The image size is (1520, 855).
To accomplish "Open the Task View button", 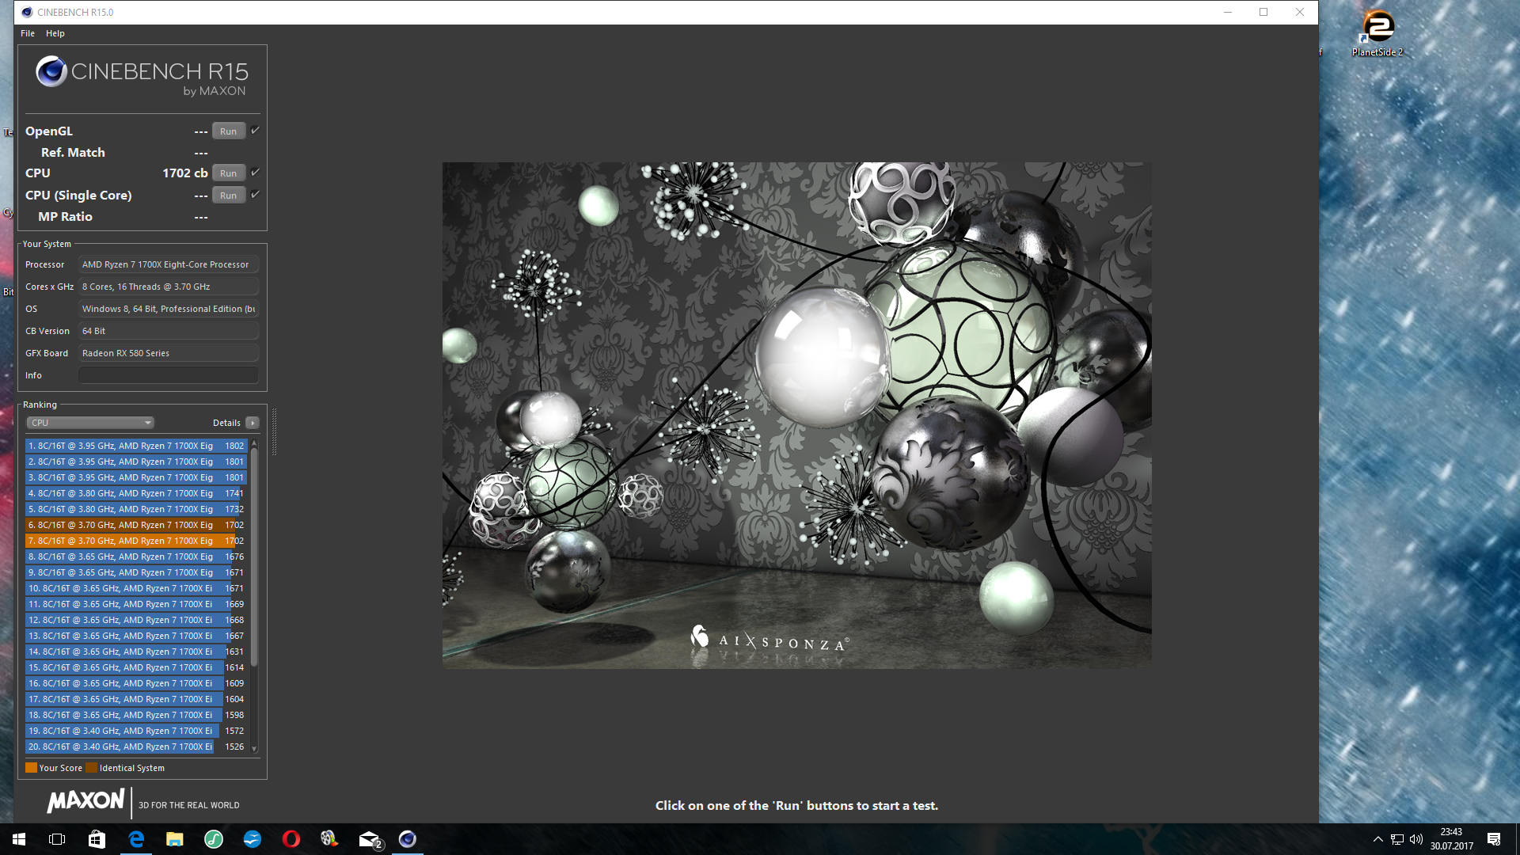I will coord(57,839).
